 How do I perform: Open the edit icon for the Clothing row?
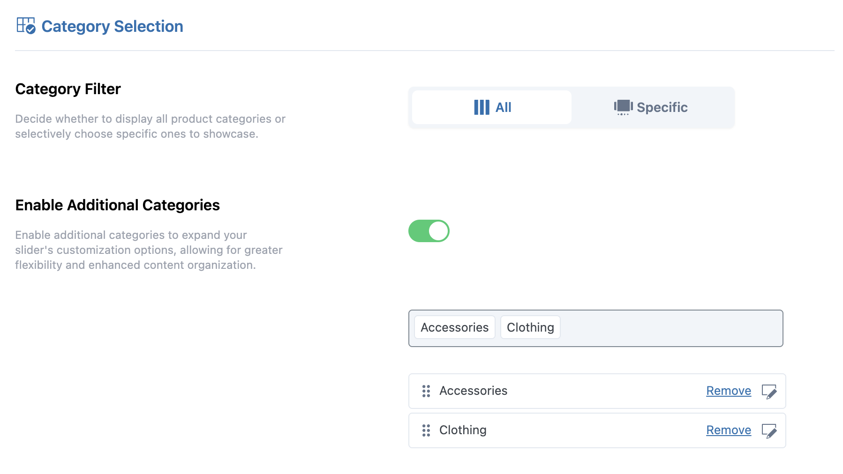769,430
